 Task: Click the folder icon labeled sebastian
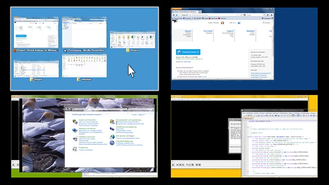78,79
